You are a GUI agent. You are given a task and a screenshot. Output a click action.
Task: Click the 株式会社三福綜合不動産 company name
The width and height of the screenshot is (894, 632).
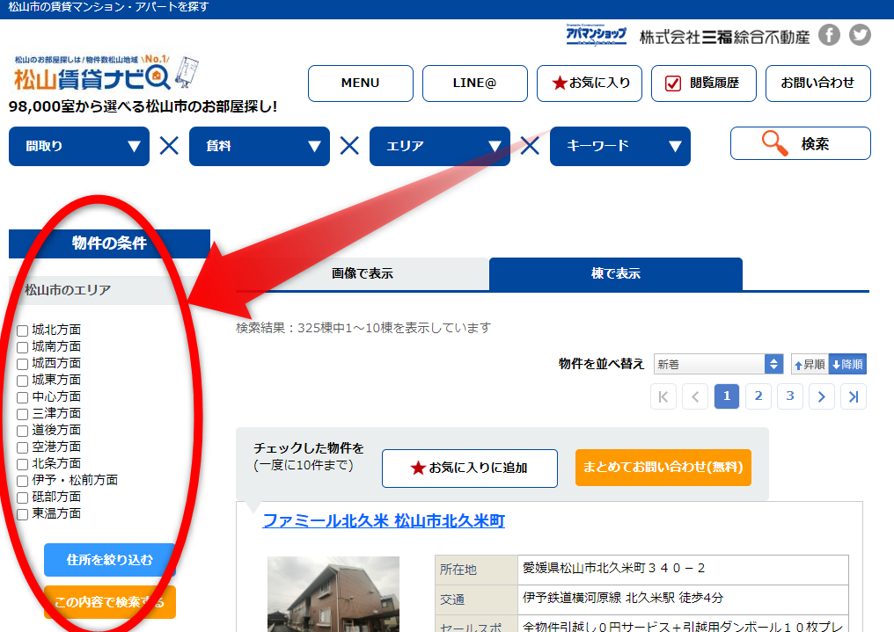(724, 37)
